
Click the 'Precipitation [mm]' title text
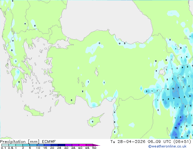tap(20, 142)
